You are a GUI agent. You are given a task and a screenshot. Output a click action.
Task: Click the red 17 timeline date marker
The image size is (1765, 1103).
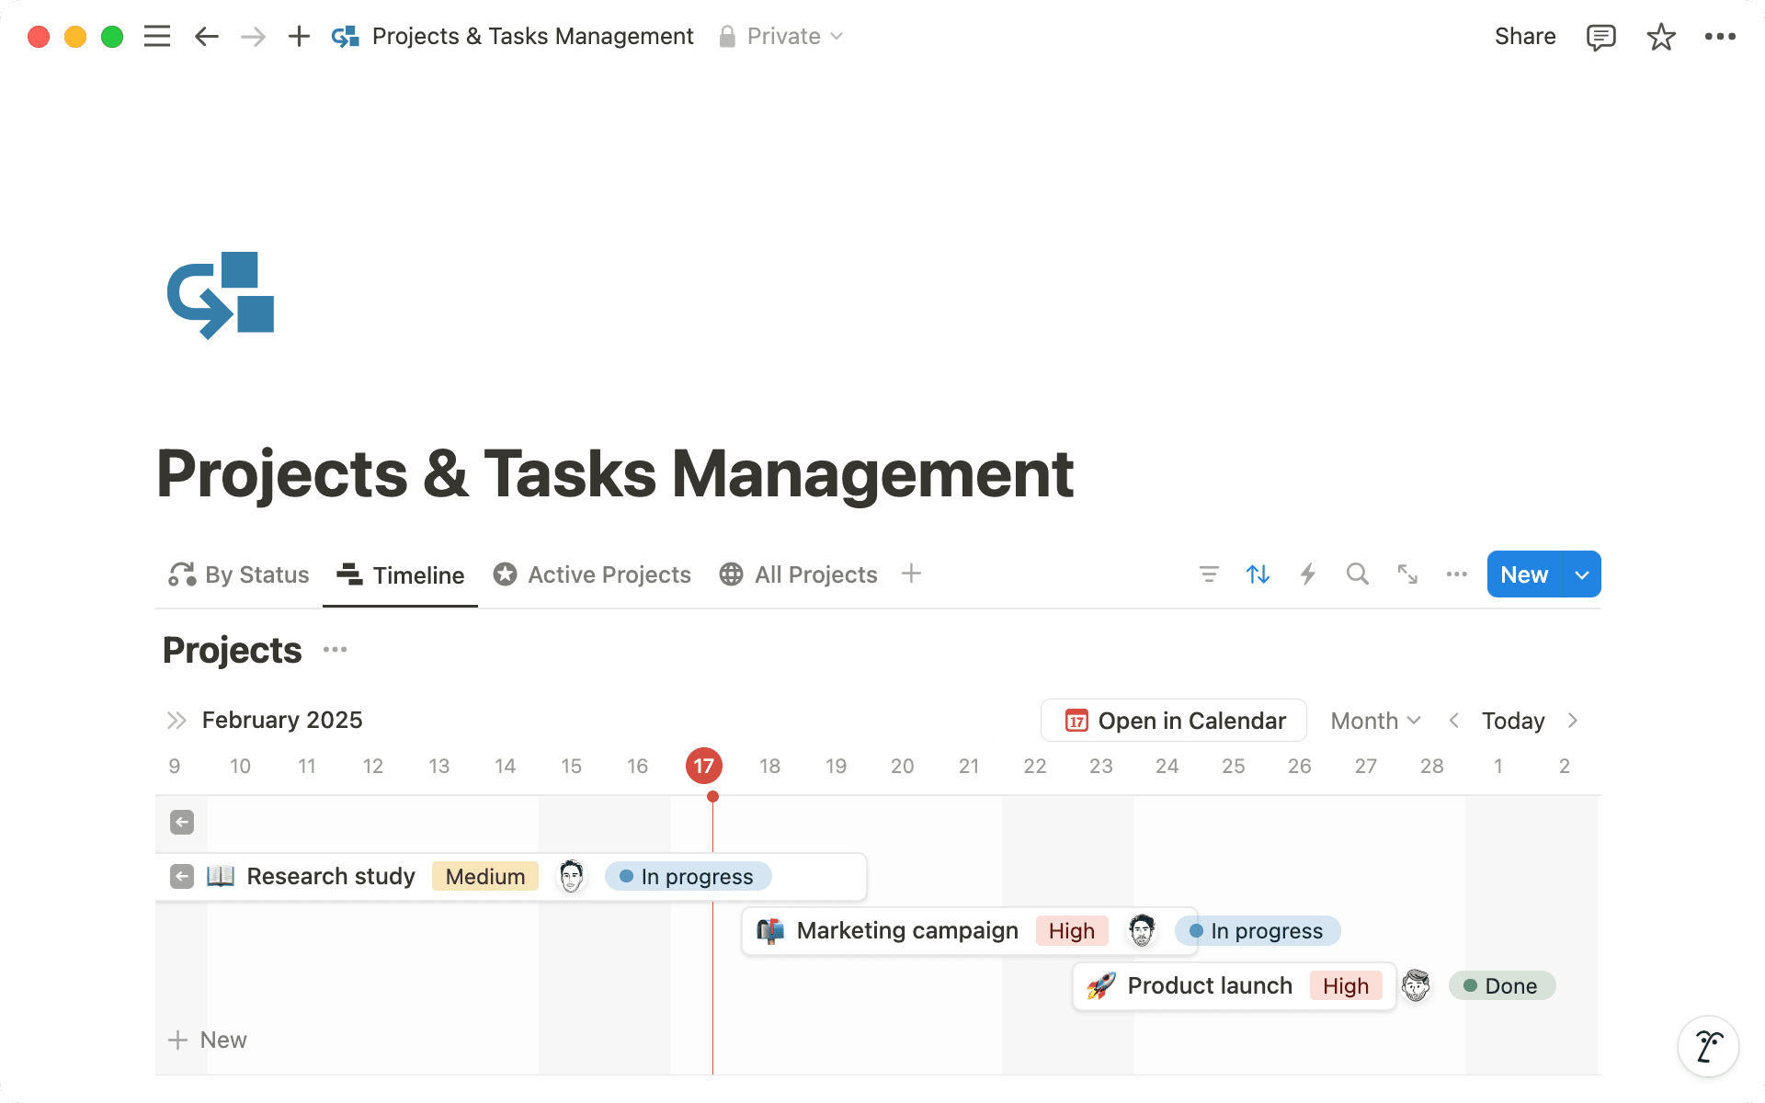(x=704, y=766)
